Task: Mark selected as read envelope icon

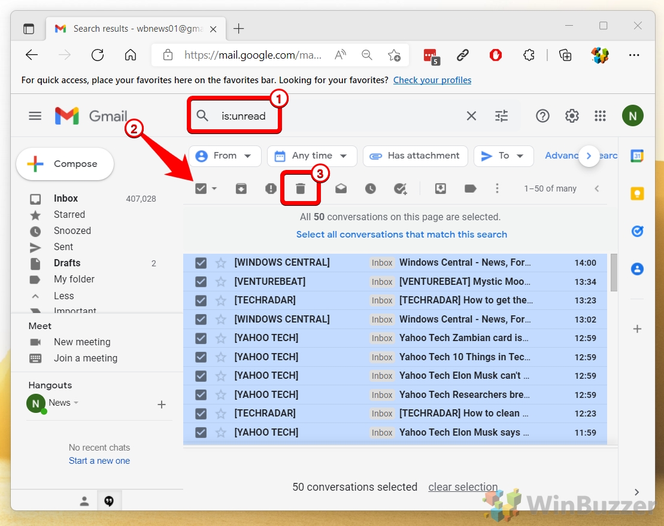Action: 341,188
